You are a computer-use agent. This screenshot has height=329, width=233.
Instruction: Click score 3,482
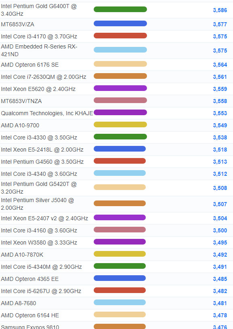coord(220,291)
